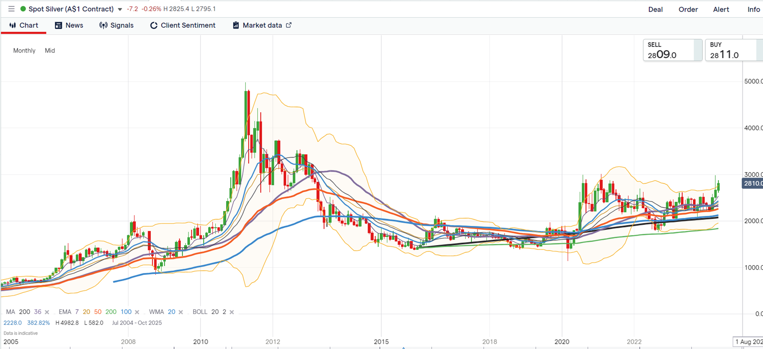The image size is (763, 349).
Task: Click the 2010 year marker on time axis
Action: click(200, 342)
